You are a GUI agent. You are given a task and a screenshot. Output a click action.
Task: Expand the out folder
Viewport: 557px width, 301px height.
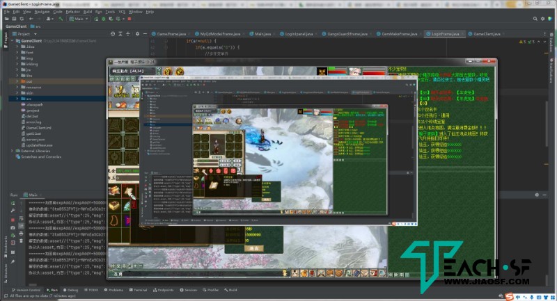coord(17,81)
